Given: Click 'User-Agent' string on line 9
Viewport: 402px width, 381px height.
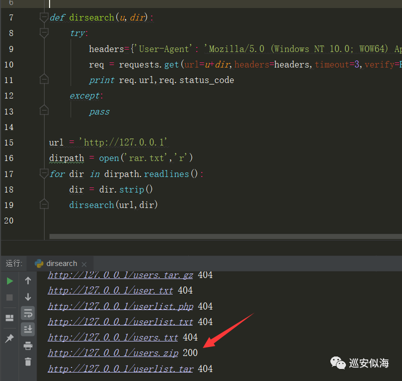Looking at the screenshot, I should (x=164, y=49).
